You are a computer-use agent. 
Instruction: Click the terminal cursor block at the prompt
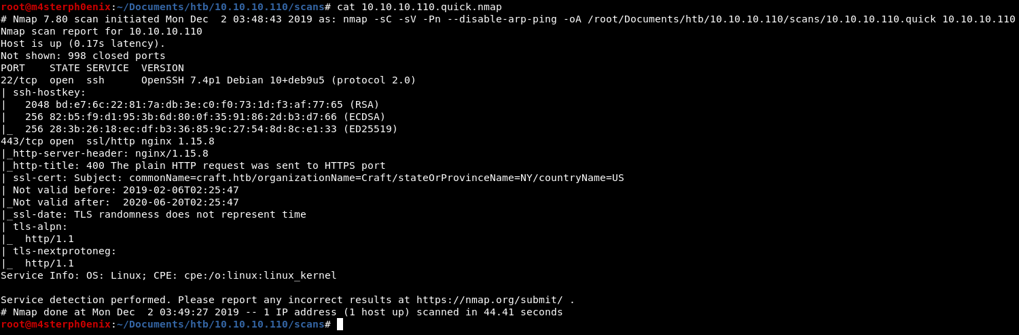pos(340,324)
